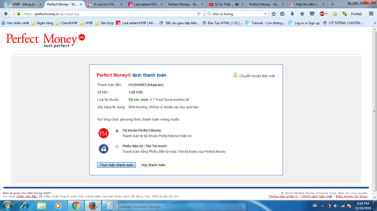Click the Đã xác minh status text
This screenshot has width=377, height=211.
point(138,100)
